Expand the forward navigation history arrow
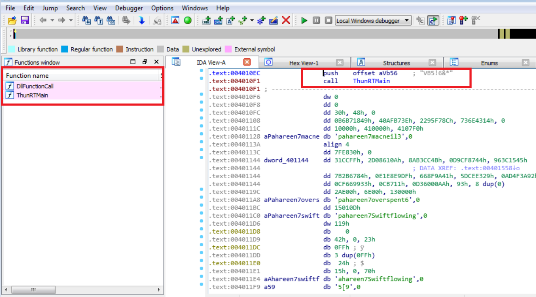This screenshot has height=297, width=536. coord(71,20)
